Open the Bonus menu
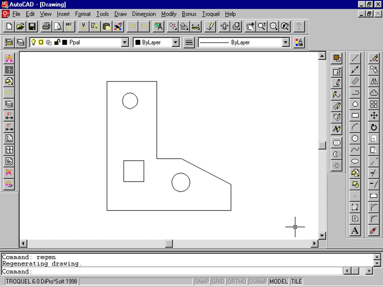 click(189, 14)
